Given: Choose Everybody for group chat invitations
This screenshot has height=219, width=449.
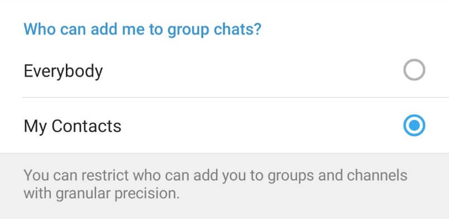Looking at the screenshot, I should click(225, 70).
